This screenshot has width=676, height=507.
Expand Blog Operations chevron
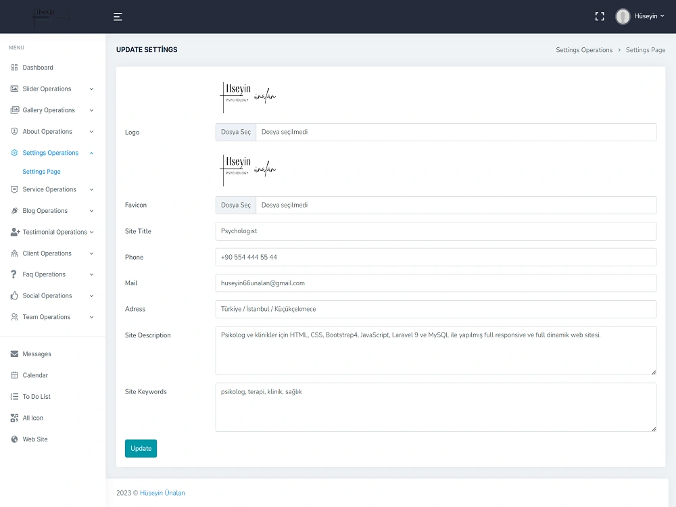(x=91, y=211)
